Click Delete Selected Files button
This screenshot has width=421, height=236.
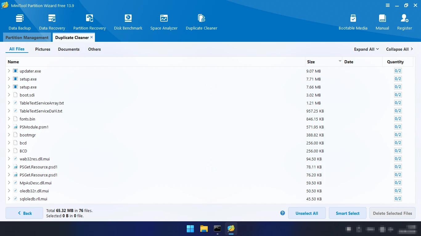click(x=392, y=213)
